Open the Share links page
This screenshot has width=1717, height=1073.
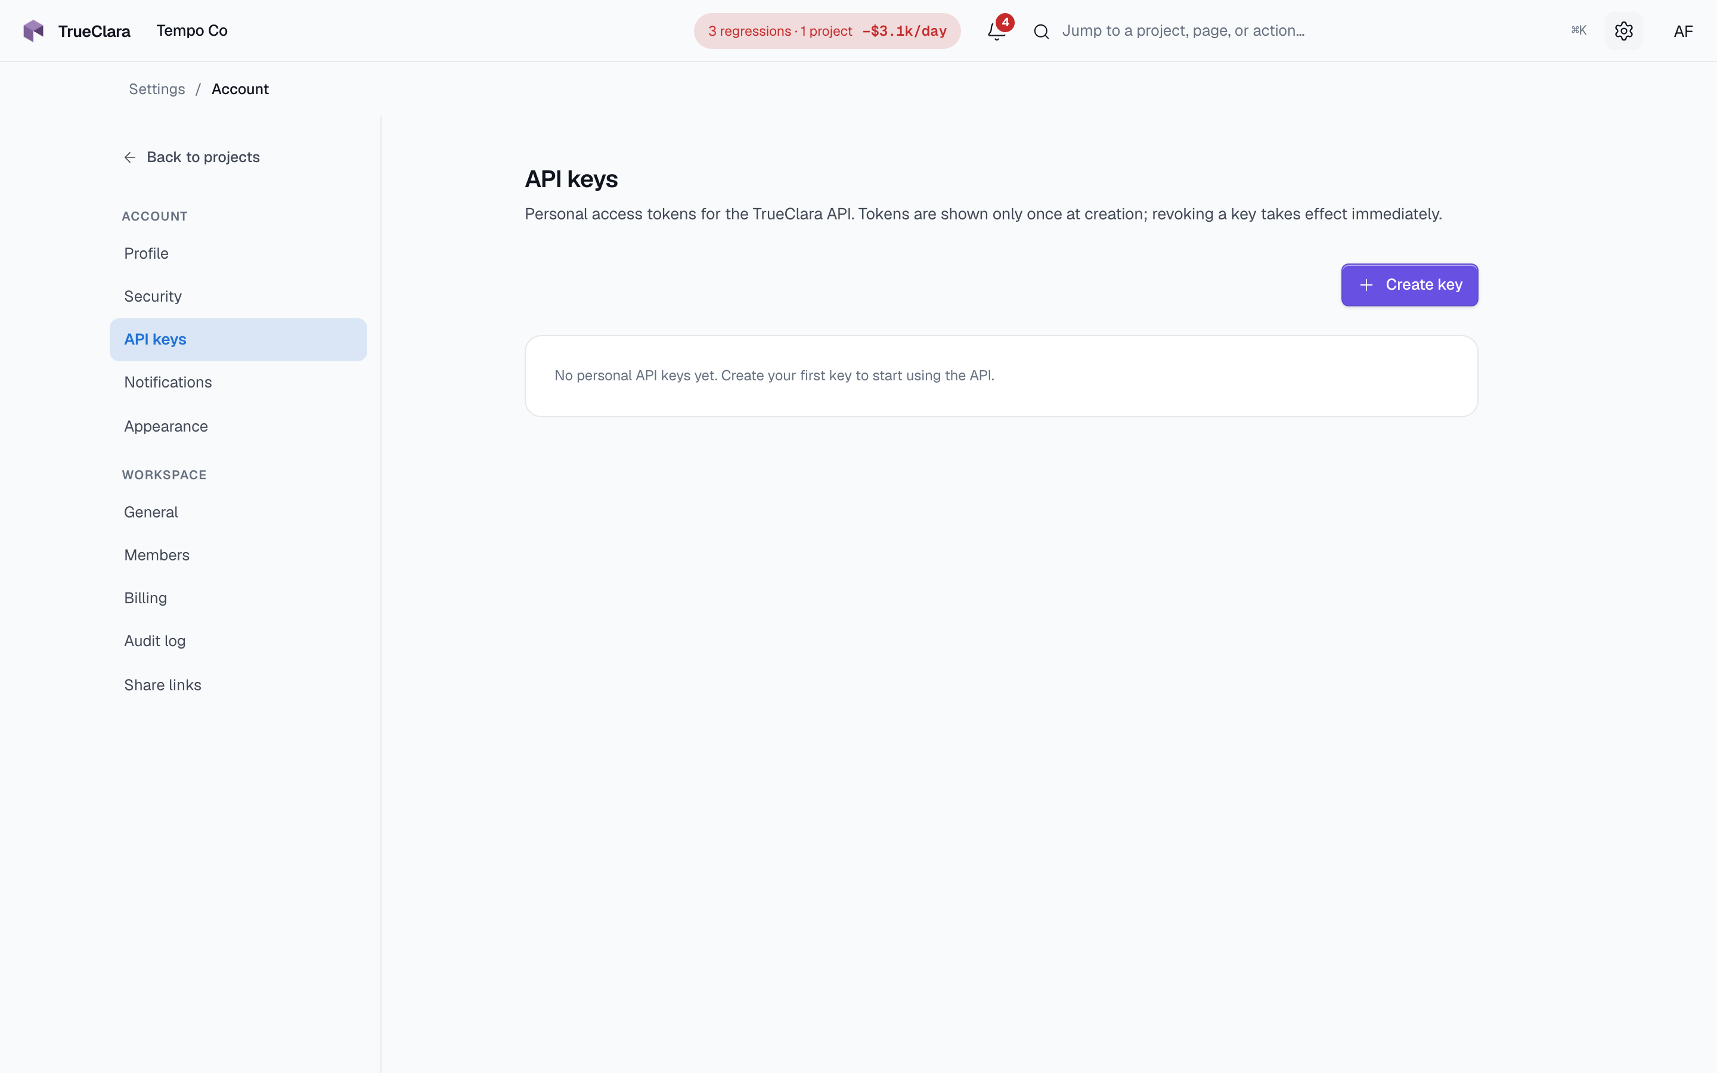point(238,685)
